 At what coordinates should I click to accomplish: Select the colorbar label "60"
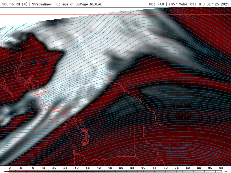(x=143, y=168)
